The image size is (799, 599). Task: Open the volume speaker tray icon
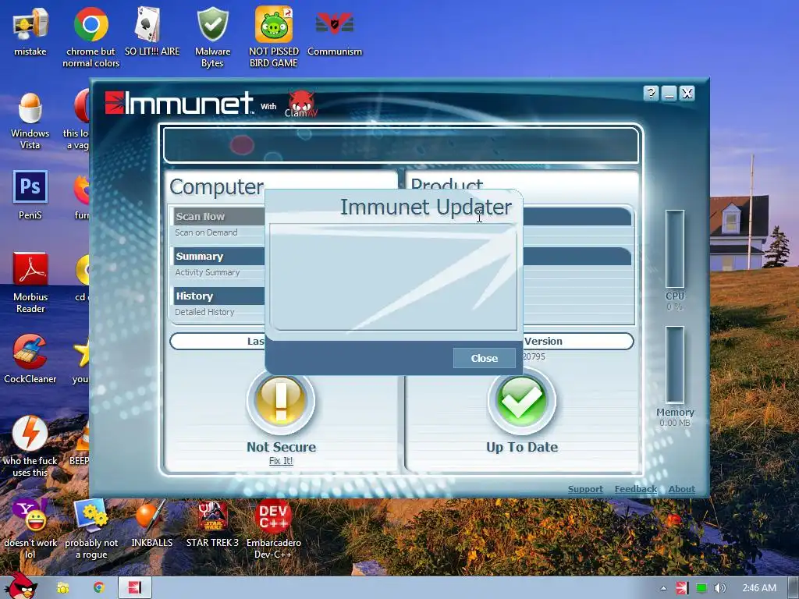pyautogui.click(x=719, y=588)
